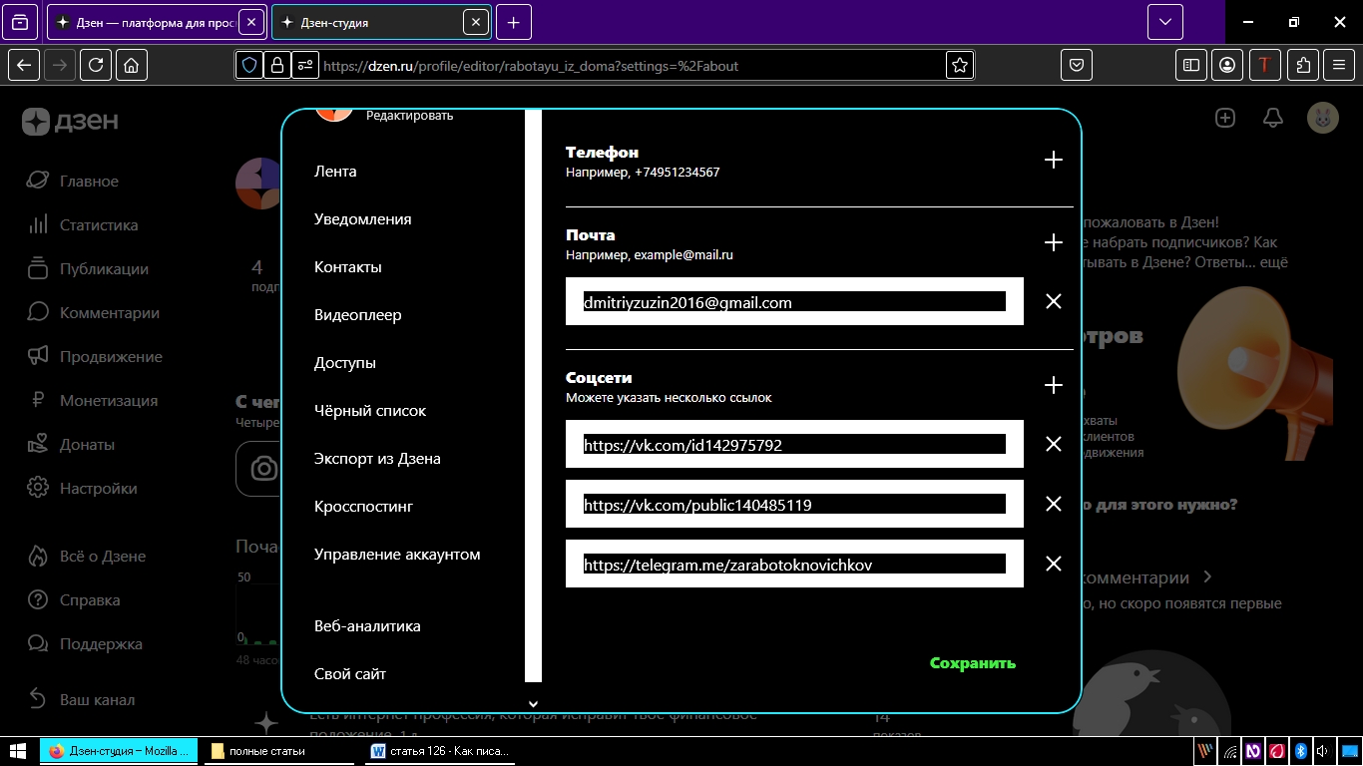
Task: Open the profile avatar menu
Action: pos(1323,118)
